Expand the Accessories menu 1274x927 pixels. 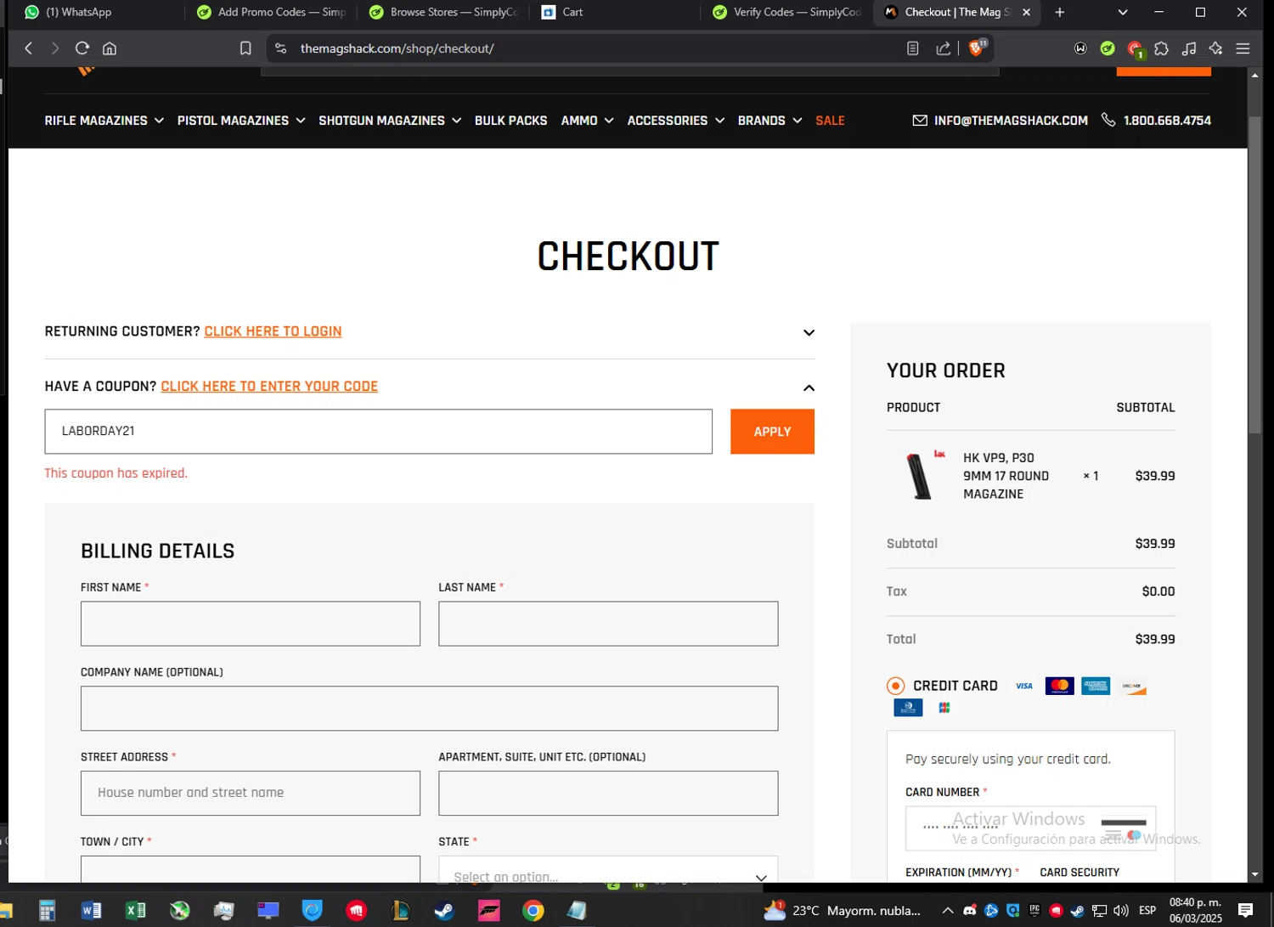[x=676, y=121]
